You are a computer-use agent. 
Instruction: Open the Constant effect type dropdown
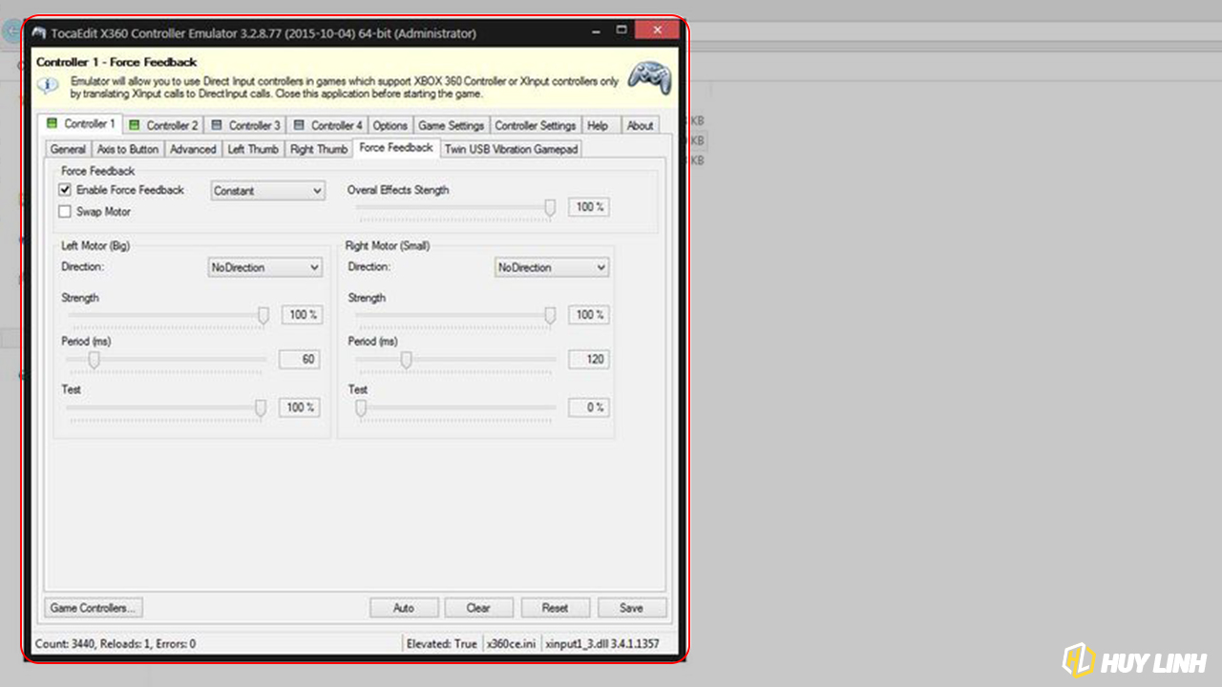pos(268,191)
